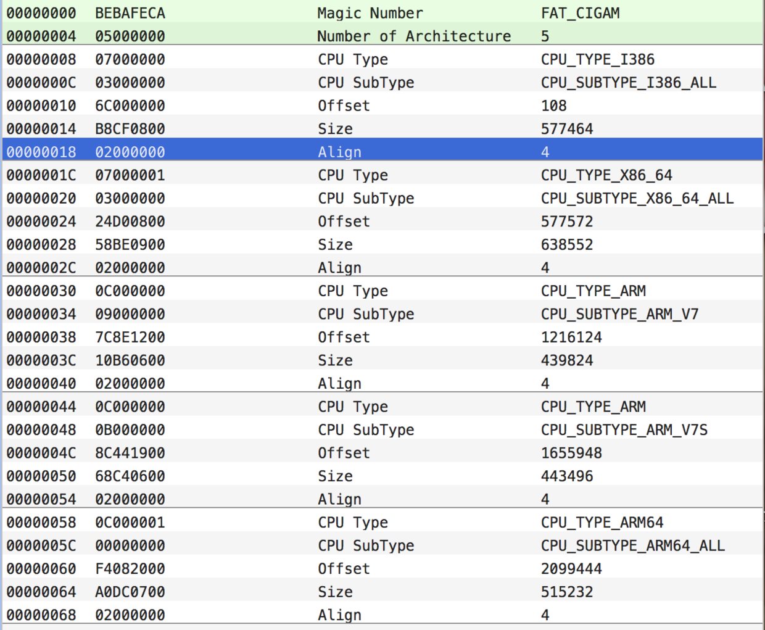Image resolution: width=765 pixels, height=630 pixels.
Task: Select the FAT_CIGAM magic number value
Action: (x=580, y=13)
